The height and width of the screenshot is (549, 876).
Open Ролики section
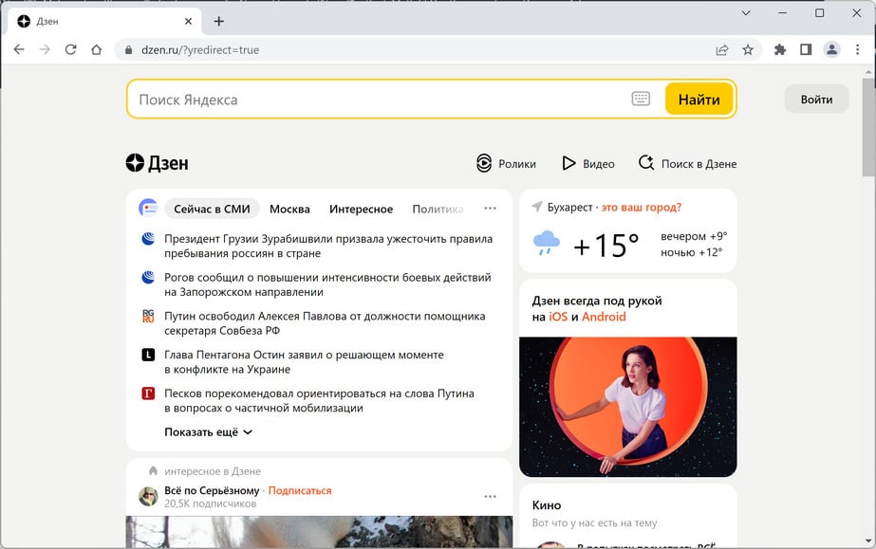[506, 163]
